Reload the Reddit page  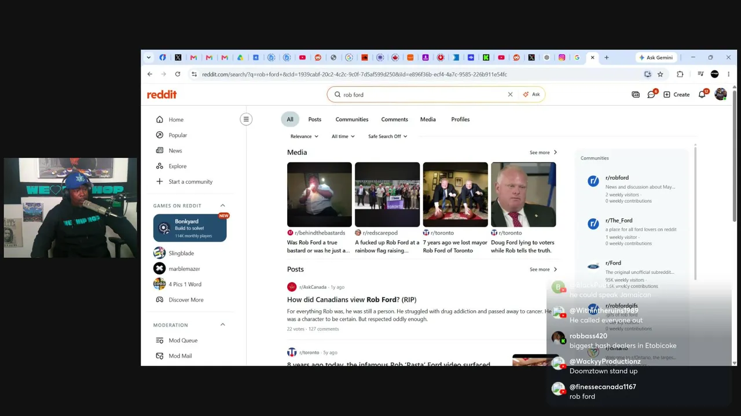click(178, 75)
